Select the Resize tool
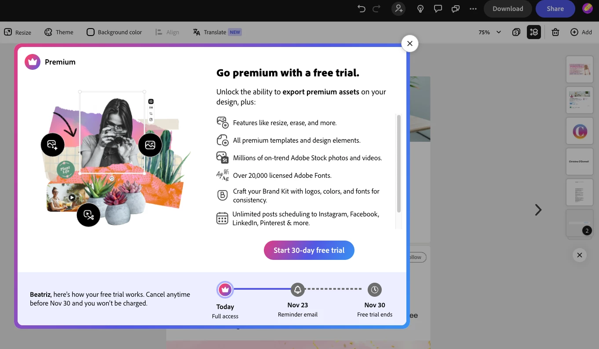 (18, 32)
